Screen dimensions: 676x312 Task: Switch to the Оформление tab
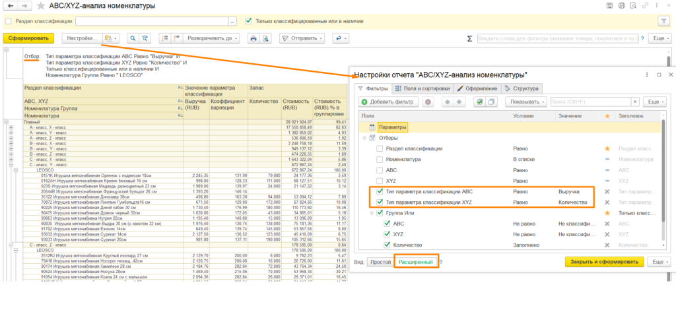tap(477, 89)
